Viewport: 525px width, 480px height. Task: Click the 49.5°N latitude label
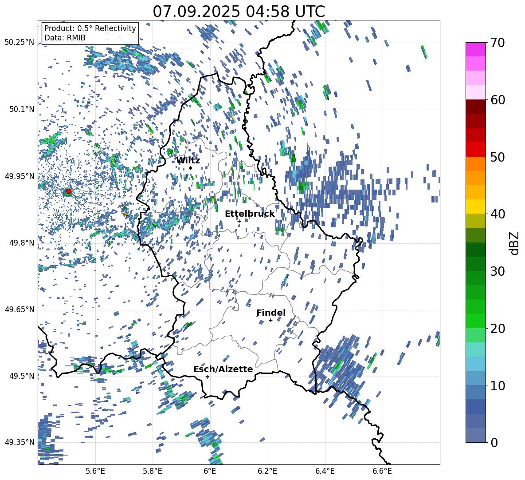(x=21, y=376)
